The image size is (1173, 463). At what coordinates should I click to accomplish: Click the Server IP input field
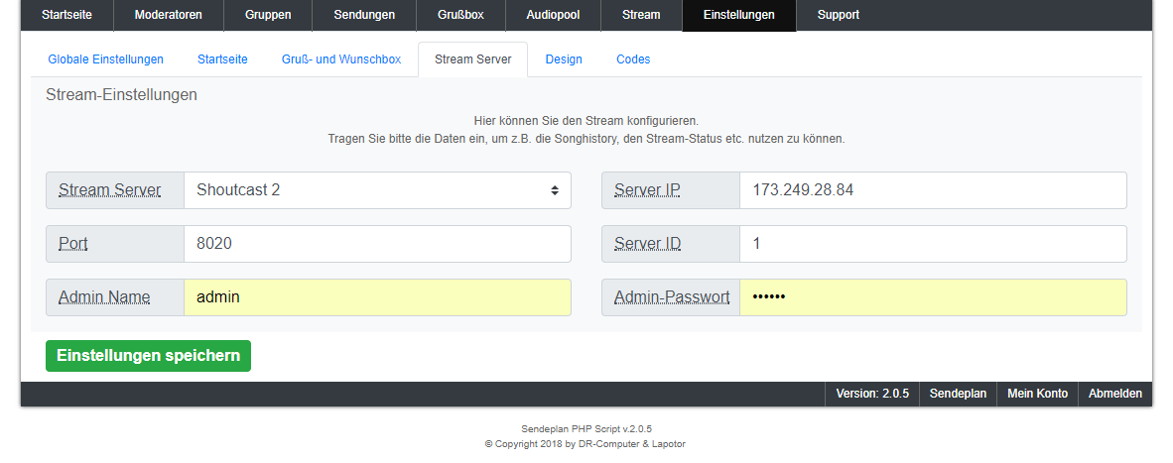(x=932, y=190)
